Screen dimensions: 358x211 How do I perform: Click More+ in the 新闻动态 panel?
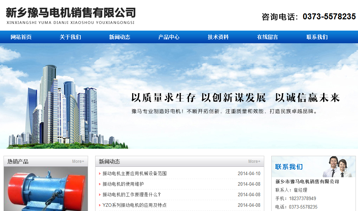coord(254,161)
